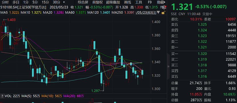237x103 pixels.
Task: Open the 工具 tools menu
Action: click(138, 2)
